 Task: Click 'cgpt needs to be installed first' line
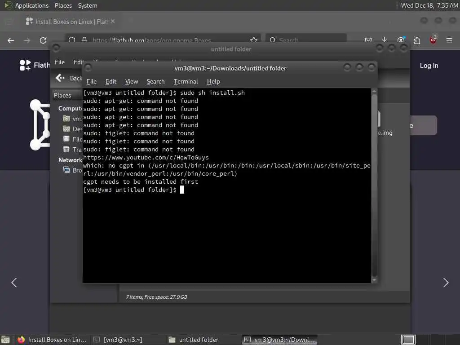pyautogui.click(x=141, y=182)
